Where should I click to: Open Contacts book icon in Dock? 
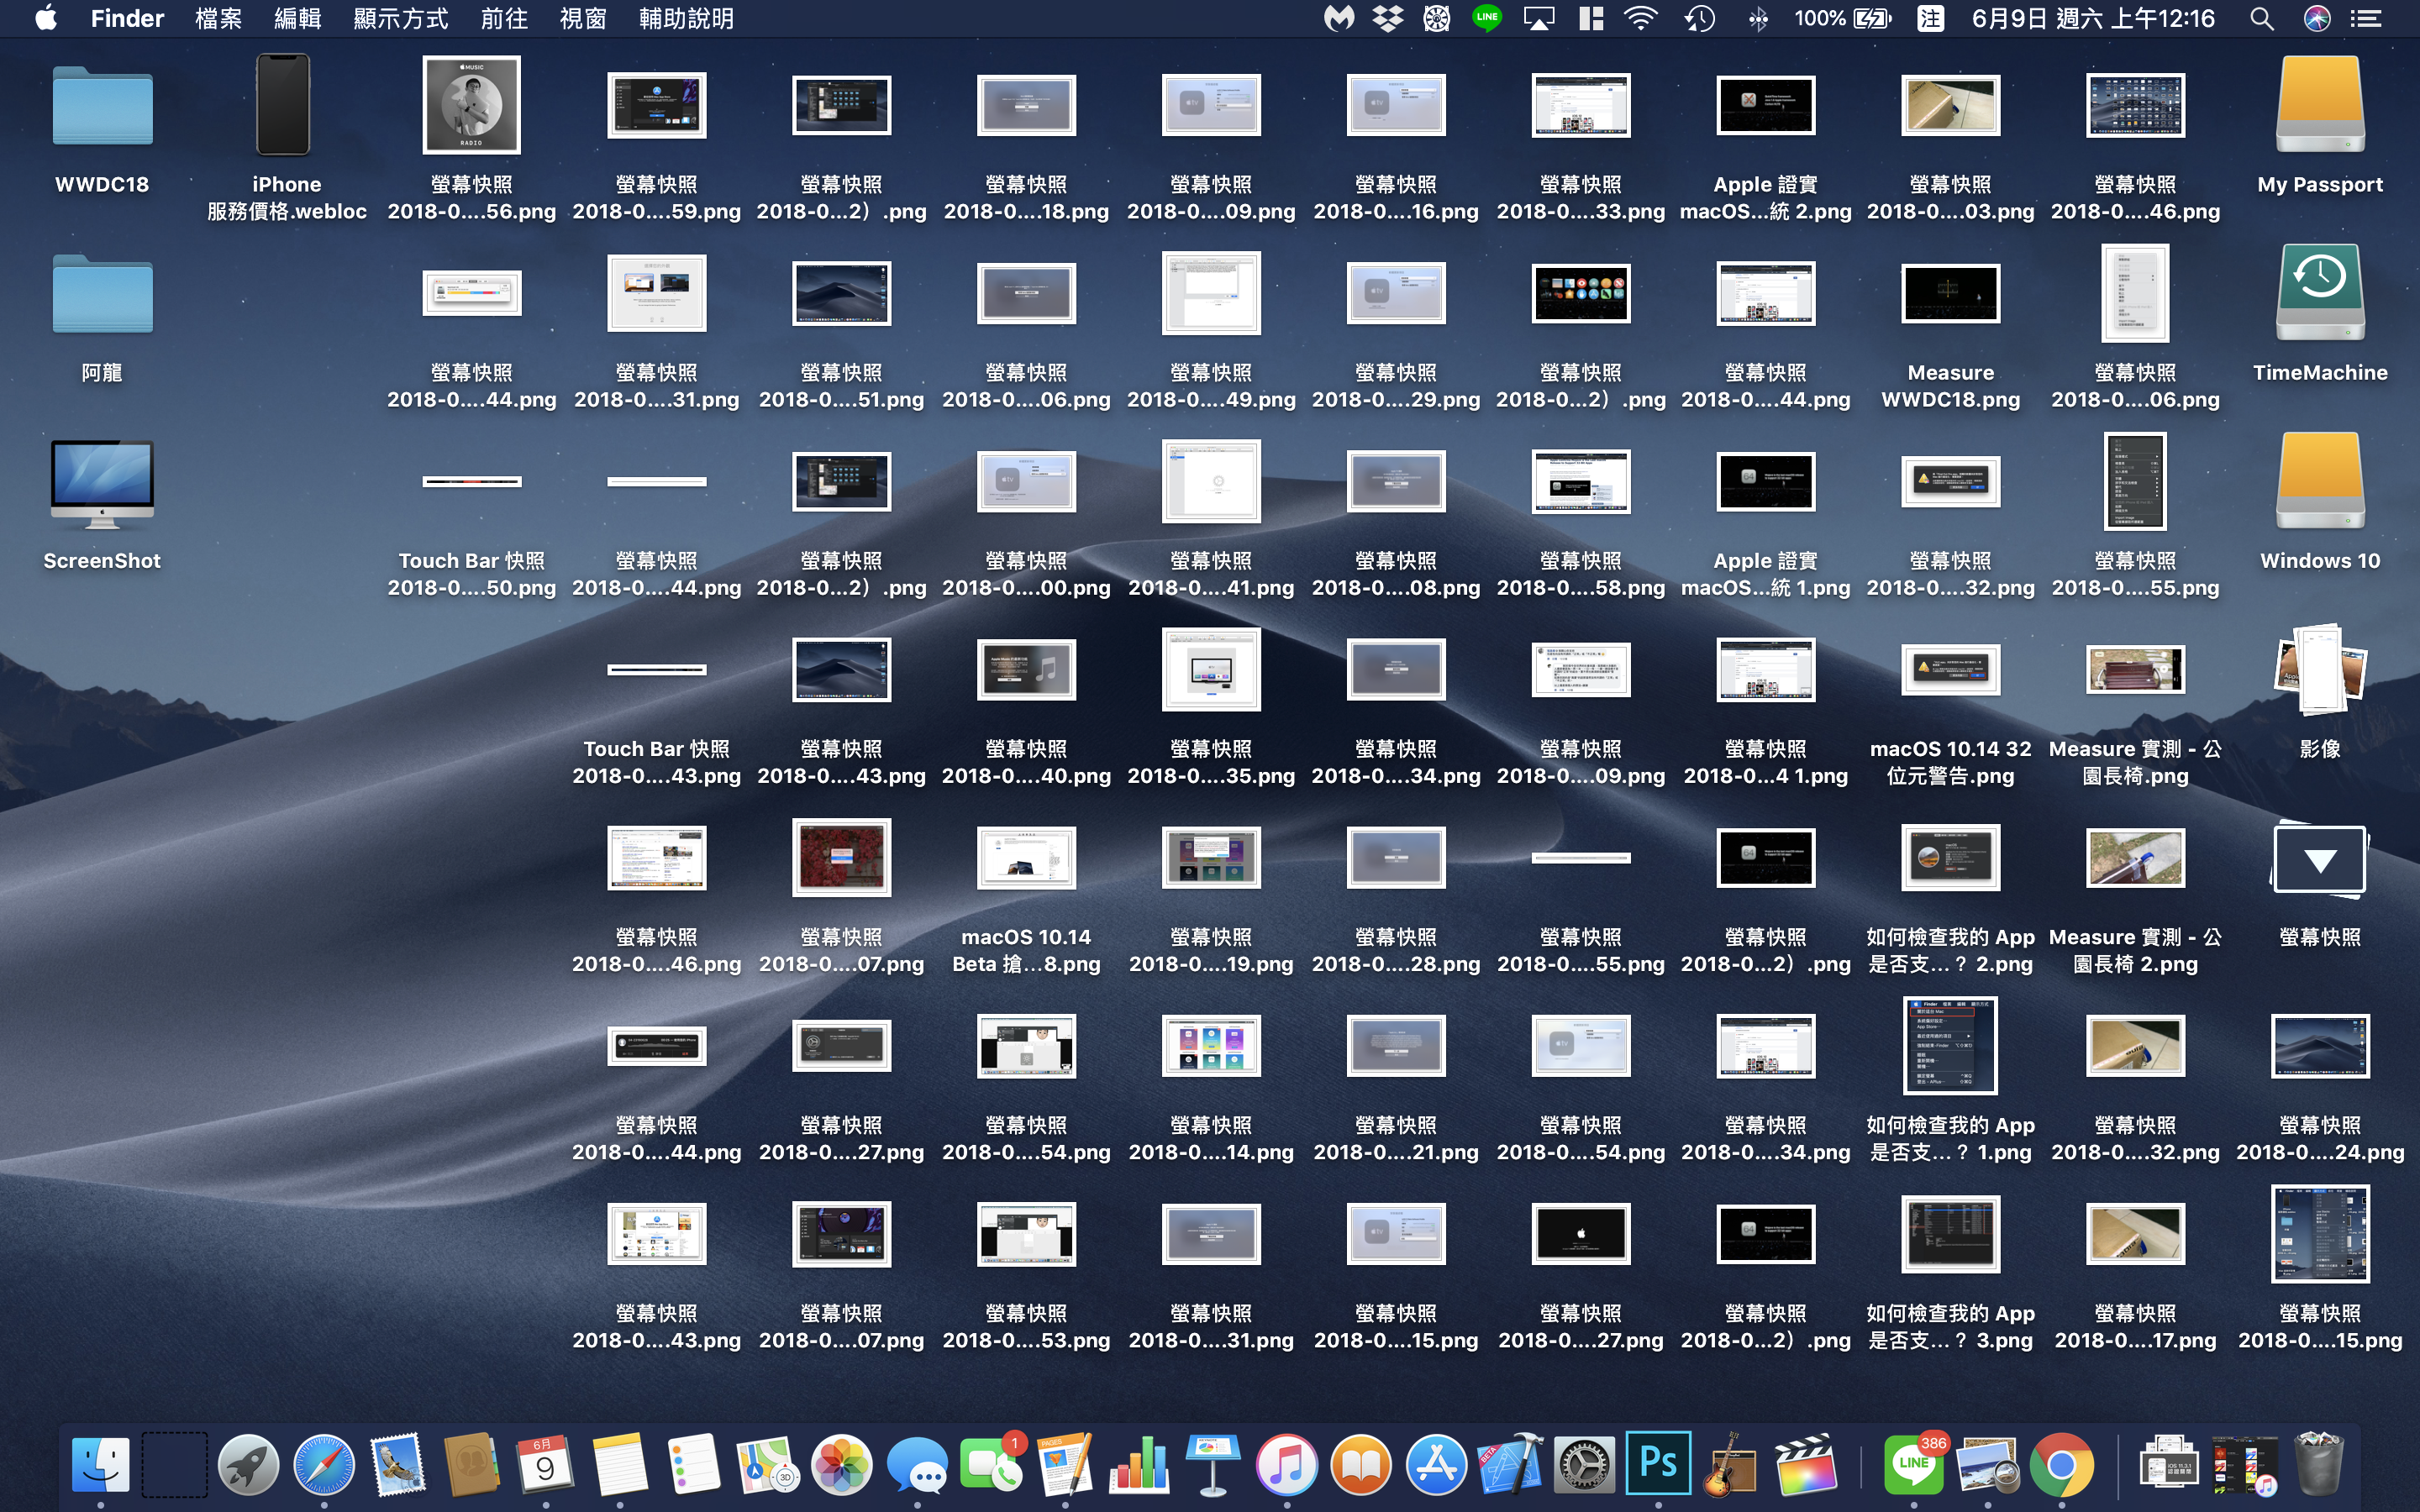click(x=471, y=1464)
